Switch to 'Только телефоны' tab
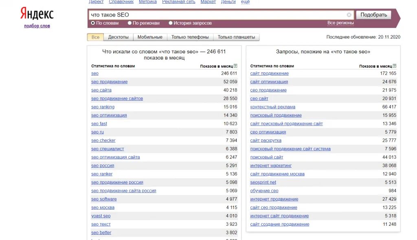This screenshot has height=240, width=417. click(x=190, y=37)
